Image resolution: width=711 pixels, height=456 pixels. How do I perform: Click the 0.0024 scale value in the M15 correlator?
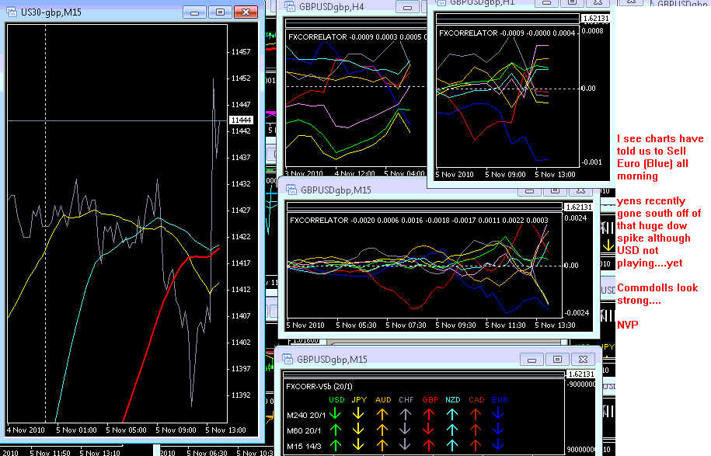click(x=575, y=218)
